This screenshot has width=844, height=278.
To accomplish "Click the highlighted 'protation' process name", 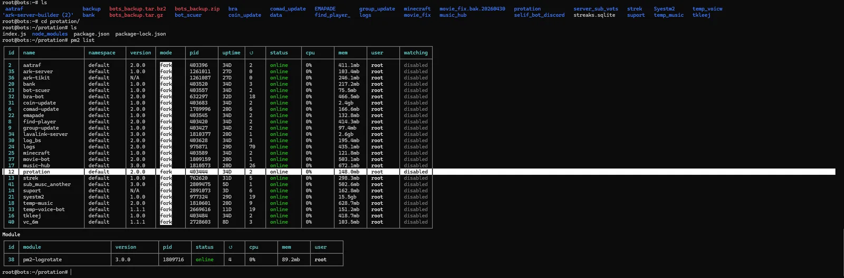I will click(x=36, y=172).
